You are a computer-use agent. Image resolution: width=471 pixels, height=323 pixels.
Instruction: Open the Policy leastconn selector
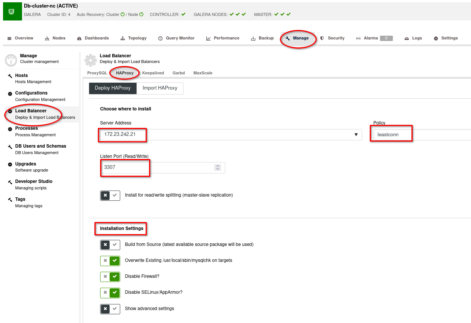(421, 135)
